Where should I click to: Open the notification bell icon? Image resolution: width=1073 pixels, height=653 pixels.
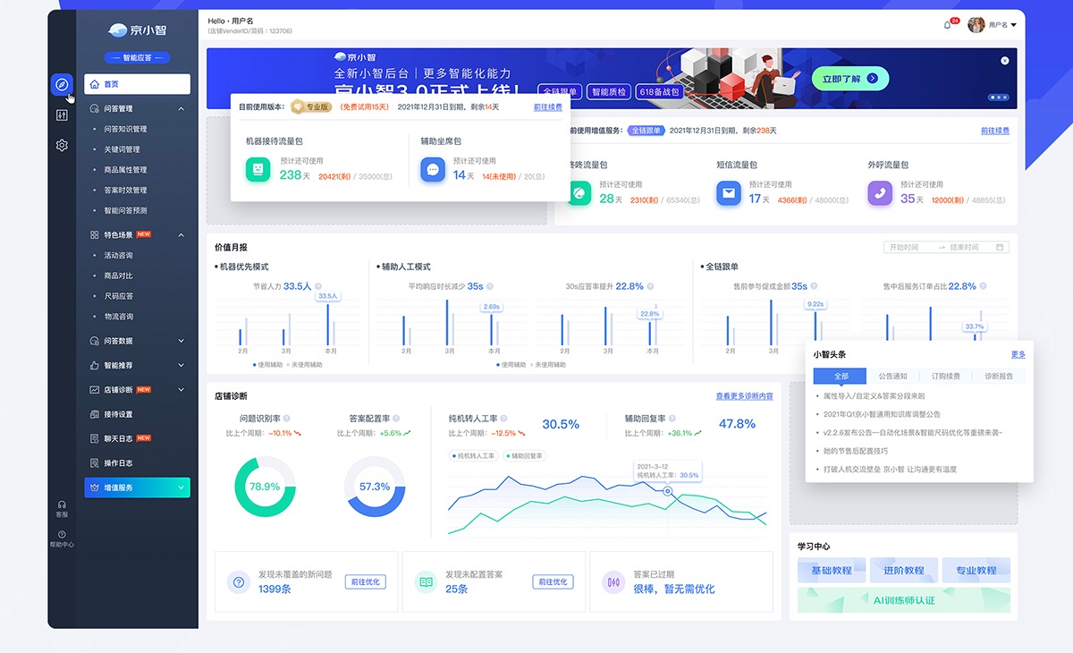948,25
